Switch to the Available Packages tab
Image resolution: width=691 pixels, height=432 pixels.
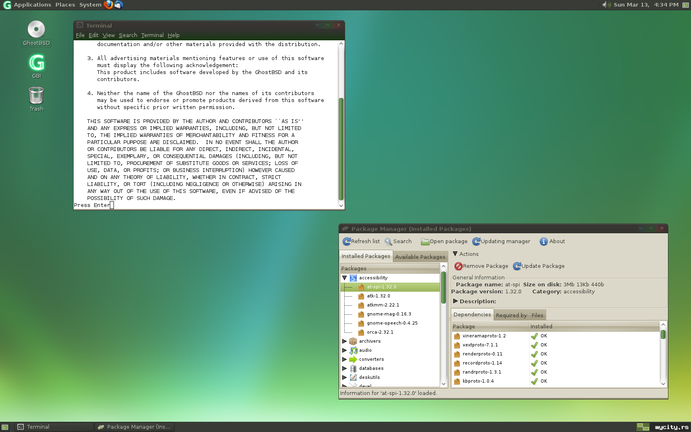pos(420,257)
